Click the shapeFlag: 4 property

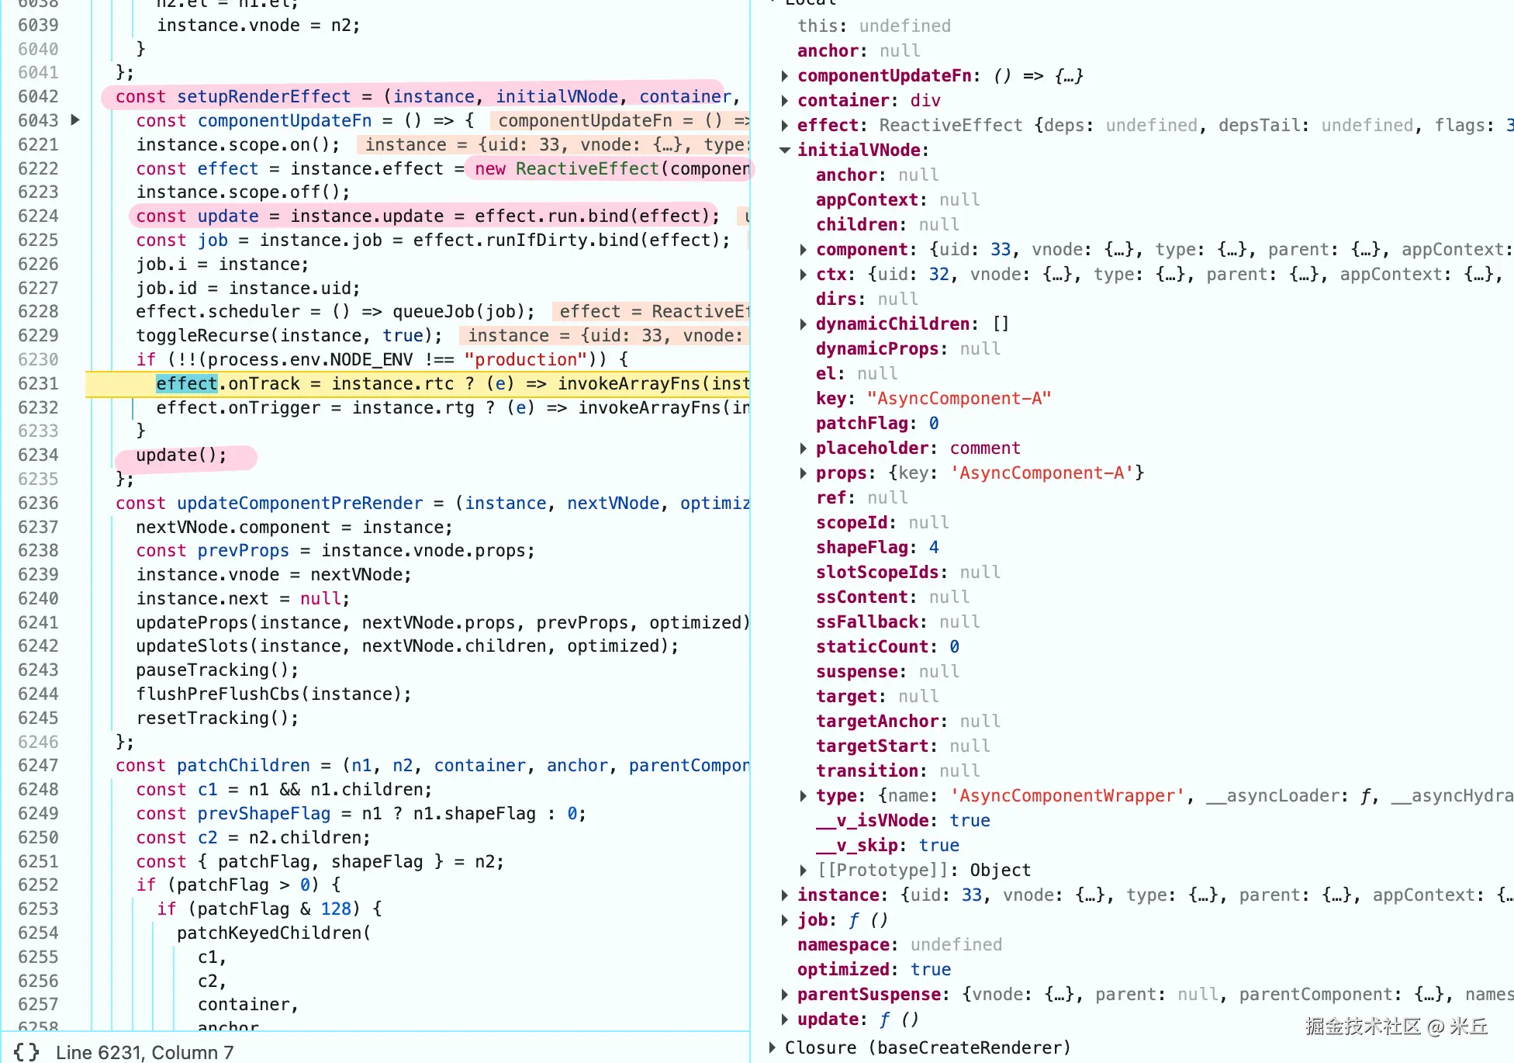(x=877, y=548)
